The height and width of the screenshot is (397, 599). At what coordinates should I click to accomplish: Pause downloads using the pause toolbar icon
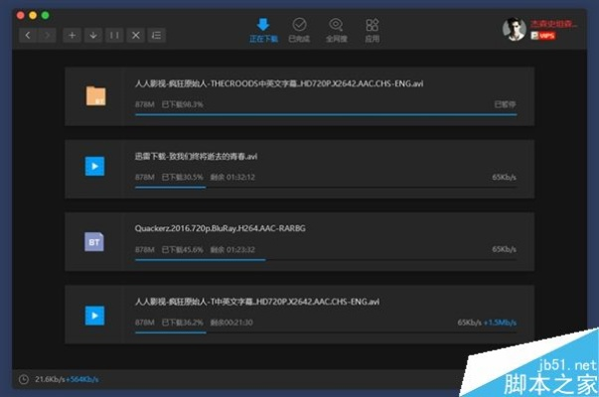coord(114,35)
